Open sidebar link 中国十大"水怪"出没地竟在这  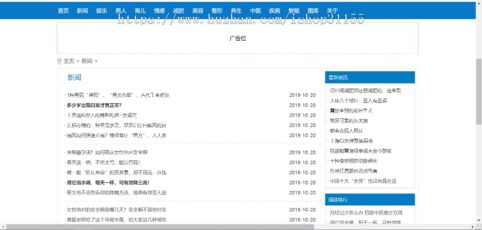(x=363, y=181)
